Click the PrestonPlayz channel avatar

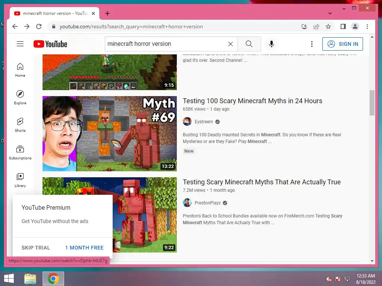click(187, 203)
